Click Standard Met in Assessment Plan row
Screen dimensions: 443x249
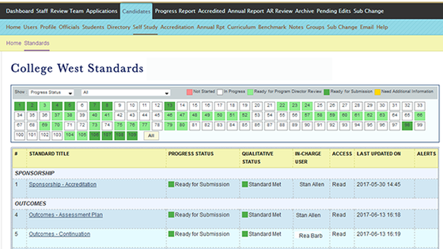[x=262, y=215]
